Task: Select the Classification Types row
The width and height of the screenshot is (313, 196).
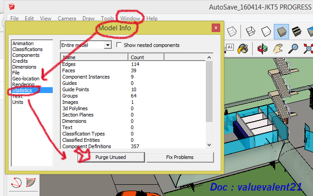Action: pyautogui.click(x=133, y=134)
